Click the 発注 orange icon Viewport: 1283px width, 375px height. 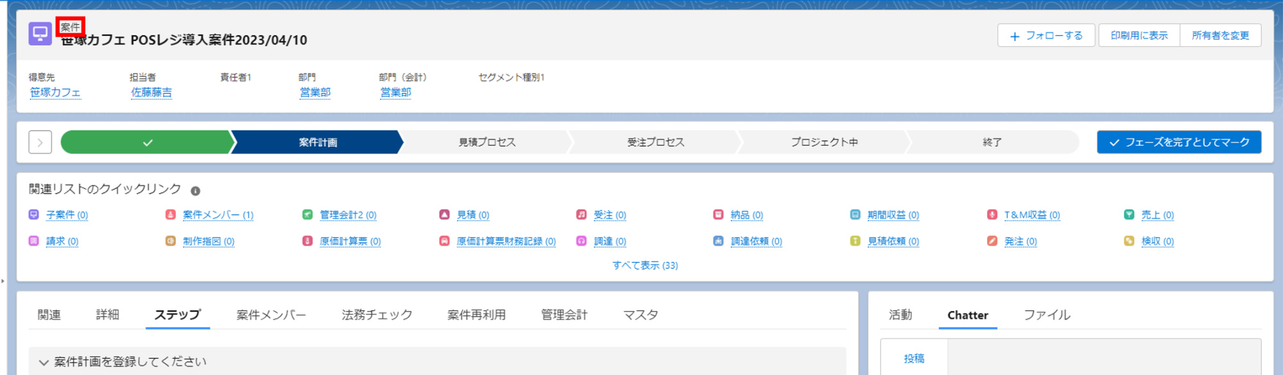coord(992,241)
